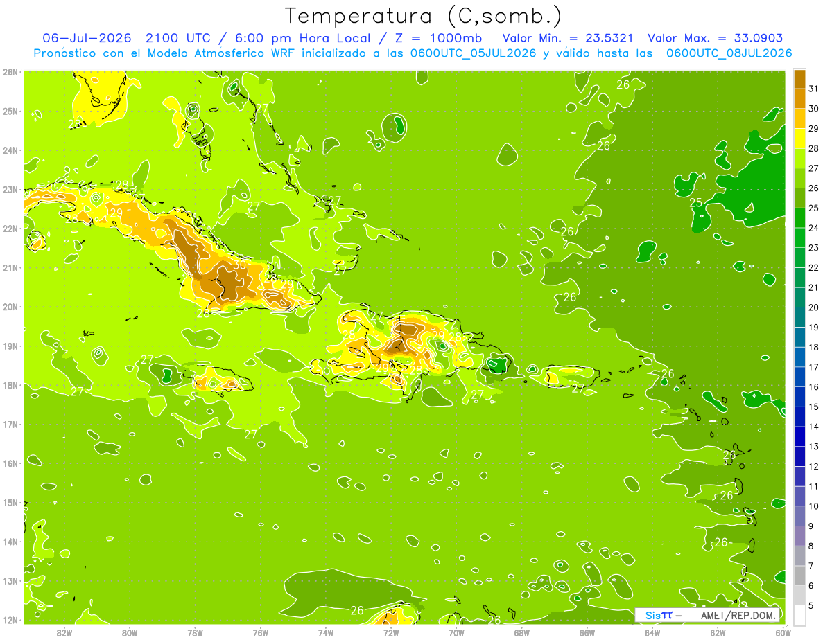Click the initialization time '0600UTC_05JUL2026'

click(473, 53)
